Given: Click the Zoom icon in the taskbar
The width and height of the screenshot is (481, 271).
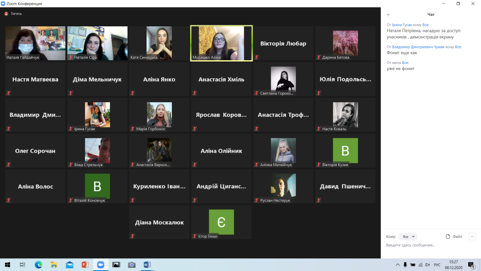Looking at the screenshot, I should (x=100, y=265).
